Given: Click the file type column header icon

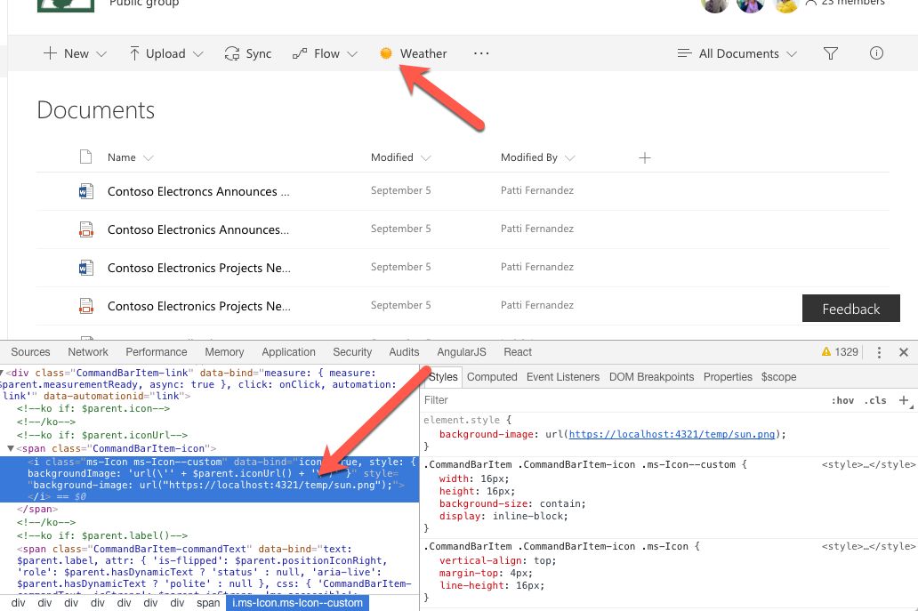Looking at the screenshot, I should click(x=85, y=157).
